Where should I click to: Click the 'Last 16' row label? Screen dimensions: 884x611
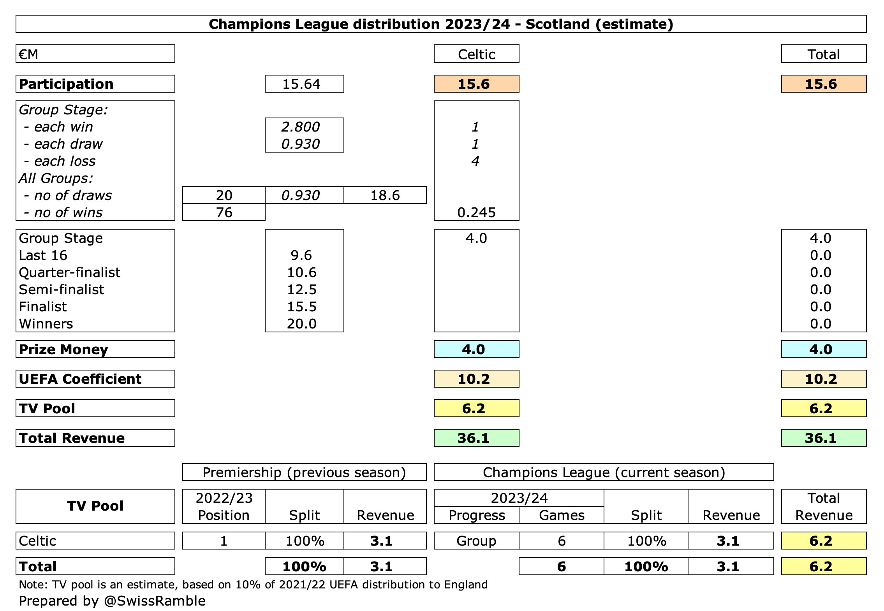[x=43, y=255]
